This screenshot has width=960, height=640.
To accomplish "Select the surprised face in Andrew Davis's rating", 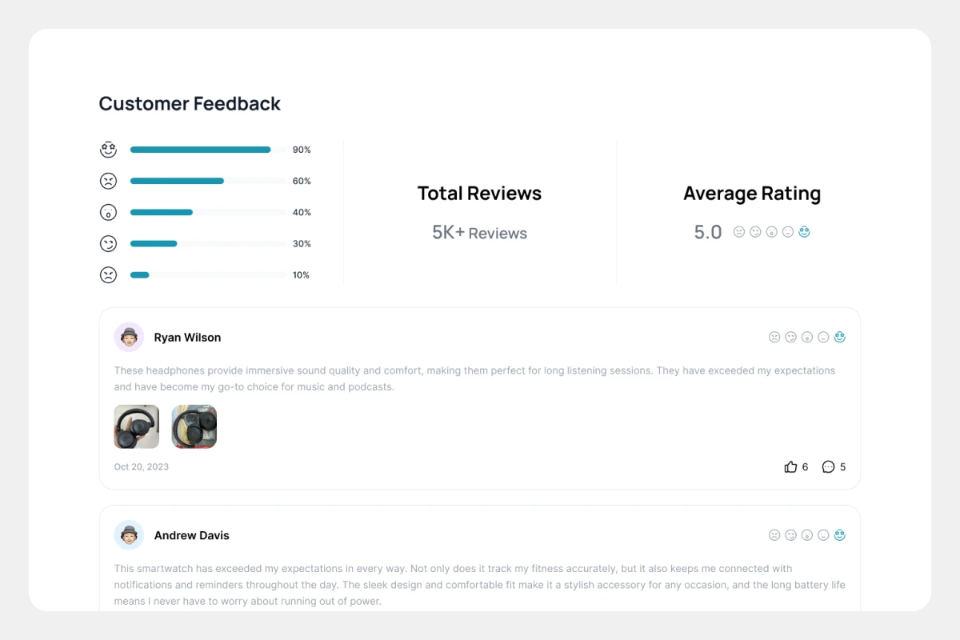I will (x=807, y=535).
